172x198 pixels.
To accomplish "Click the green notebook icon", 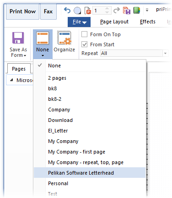I will [136, 11].
